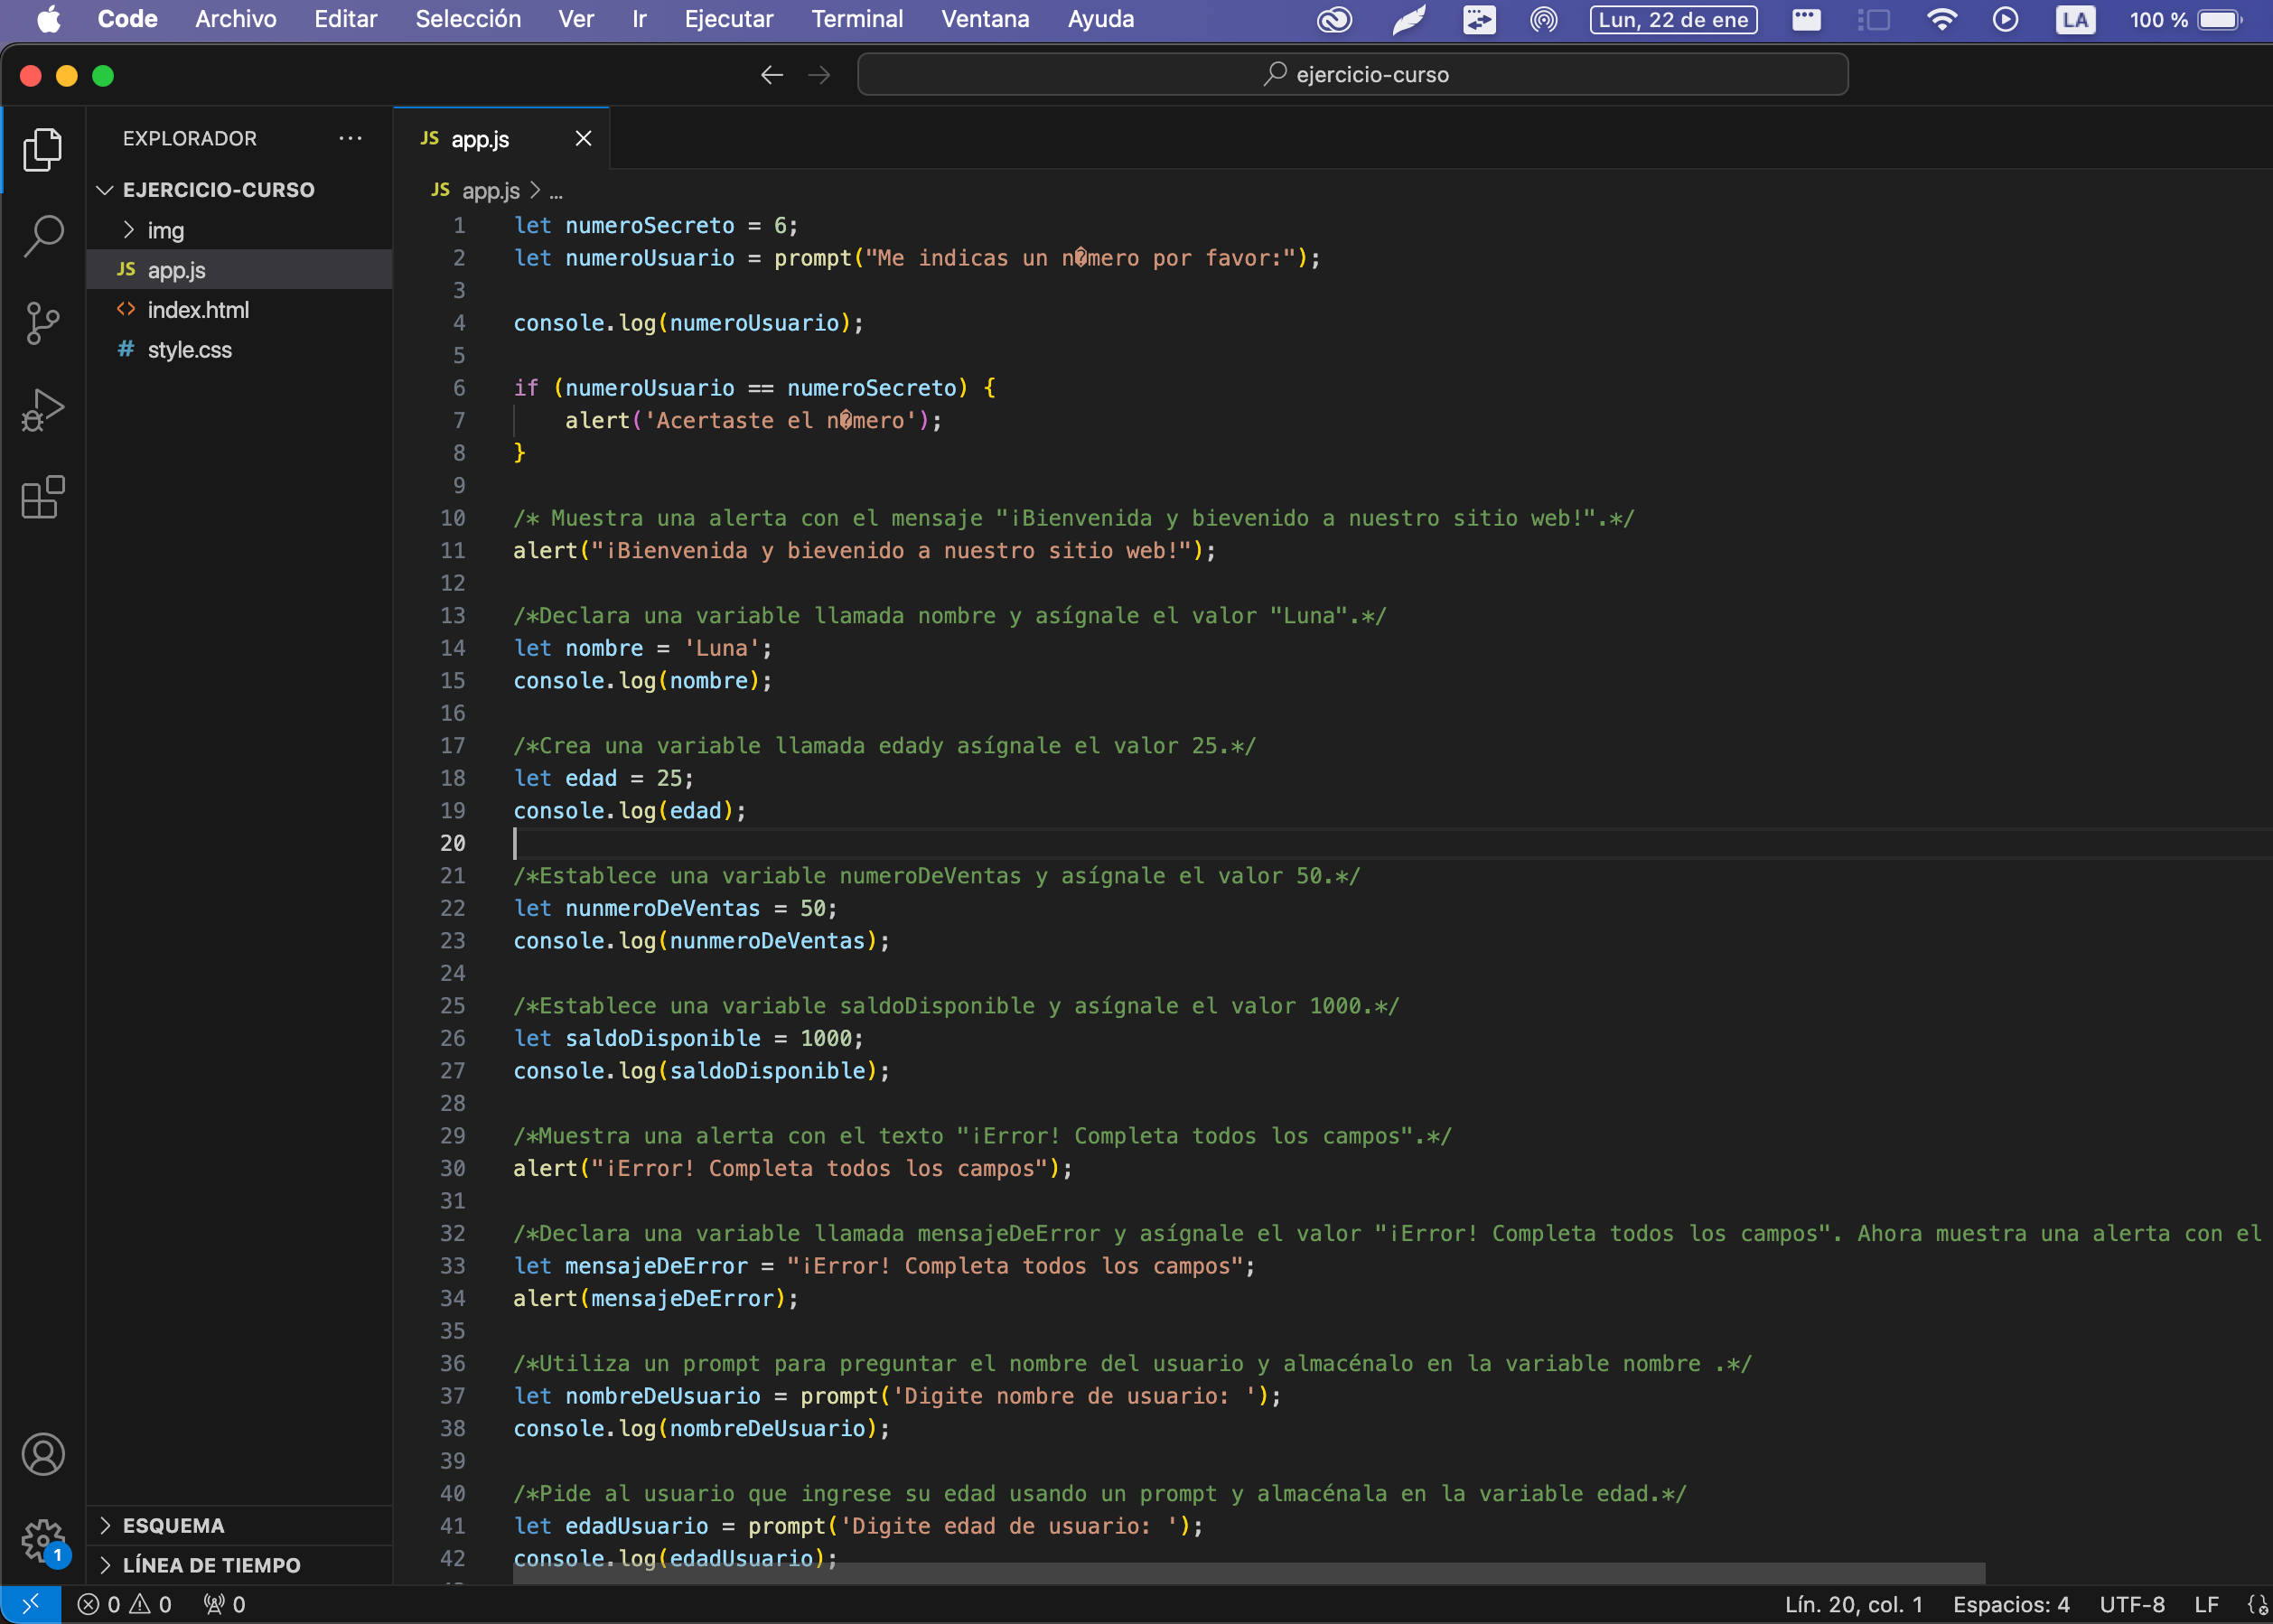Click the horizontal scrollbar in the editor
2273x1624 pixels.
pyautogui.click(x=1248, y=1573)
